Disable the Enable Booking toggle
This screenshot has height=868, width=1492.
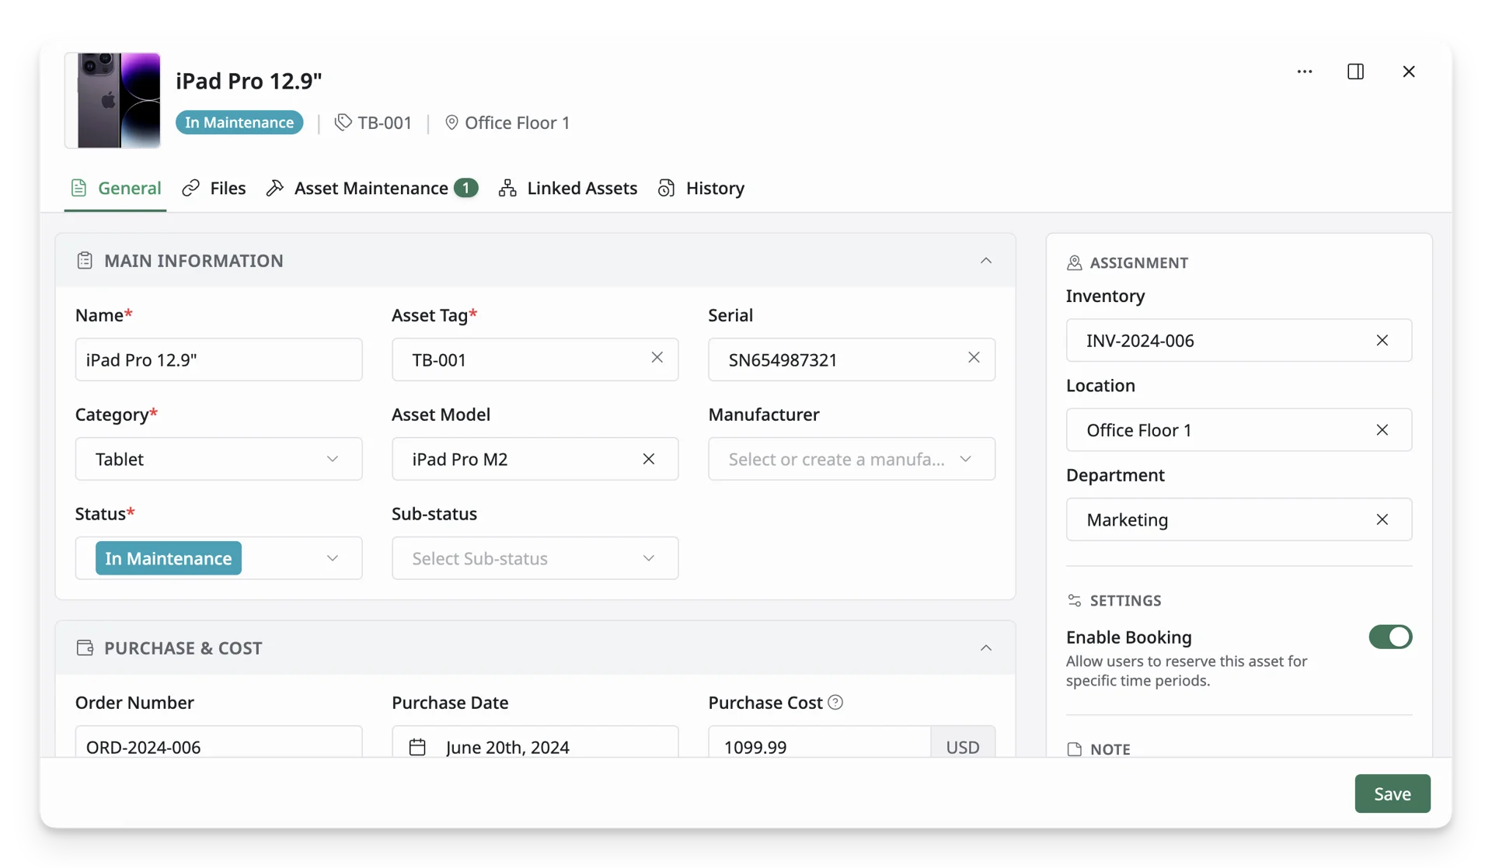1390,637
